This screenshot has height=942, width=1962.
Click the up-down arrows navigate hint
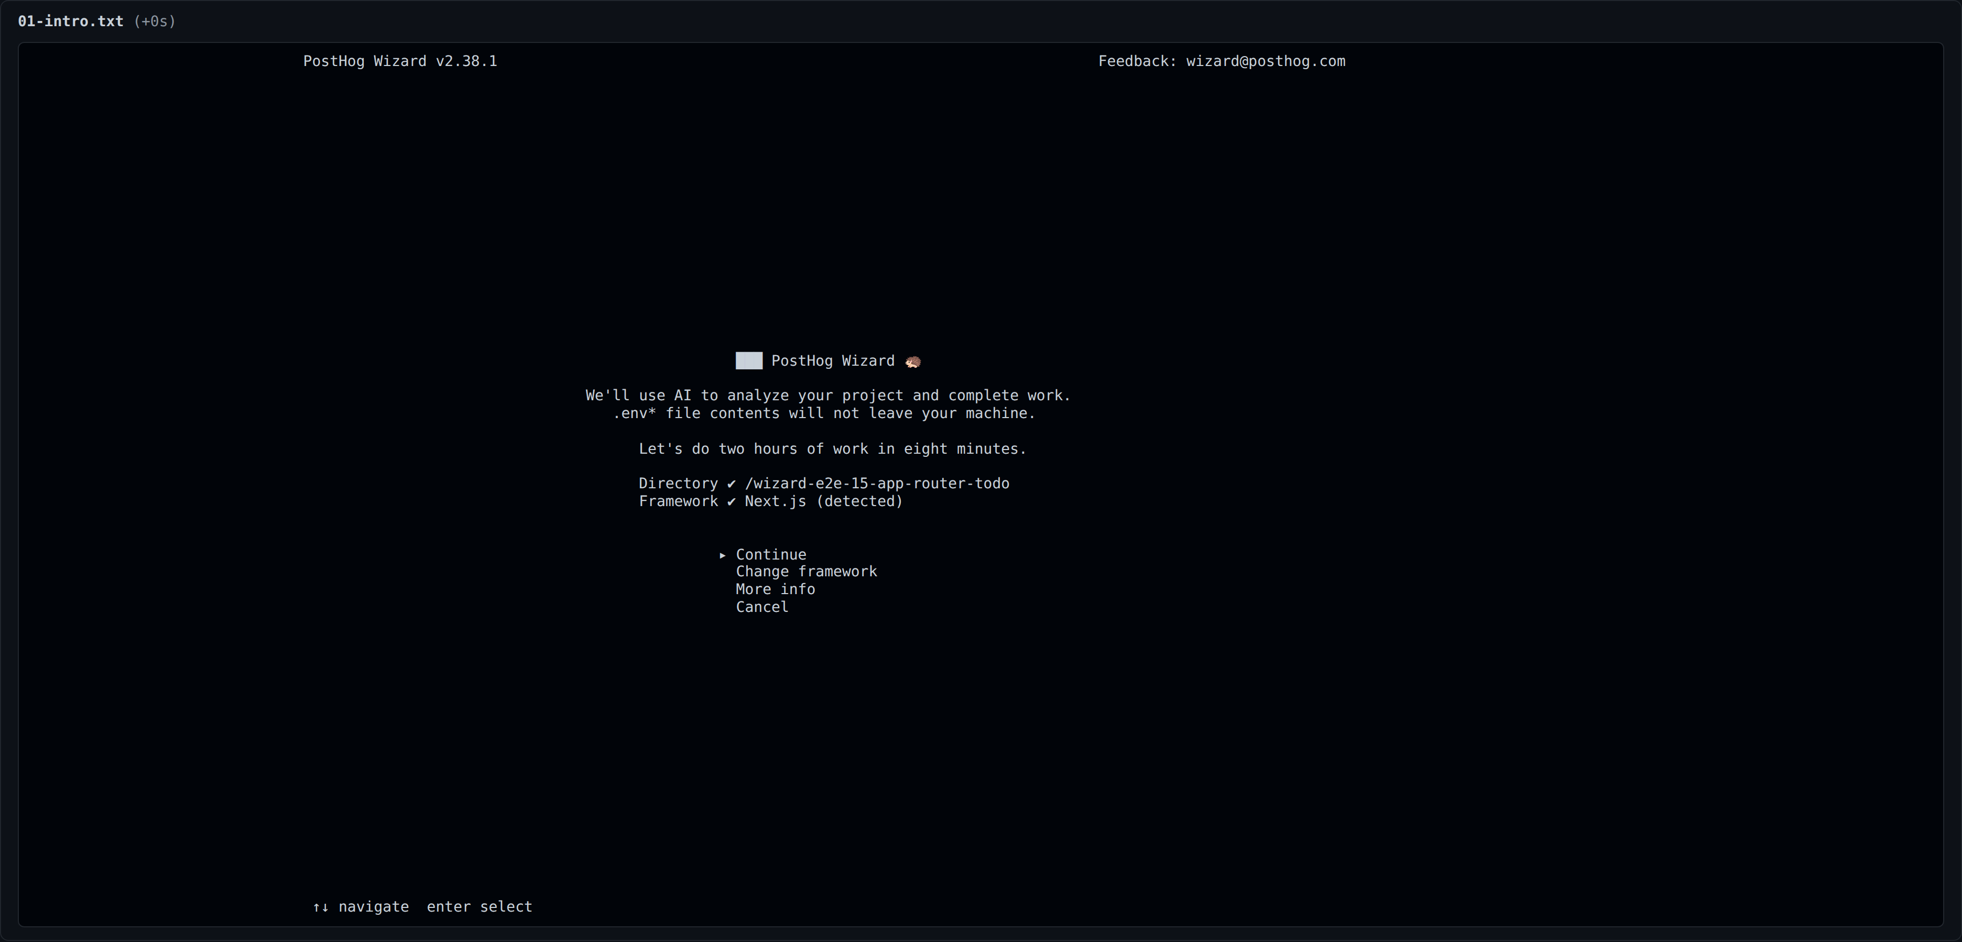coord(360,907)
